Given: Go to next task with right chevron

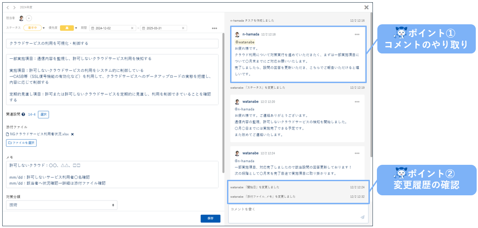Looking at the screenshot, I should point(14,7).
